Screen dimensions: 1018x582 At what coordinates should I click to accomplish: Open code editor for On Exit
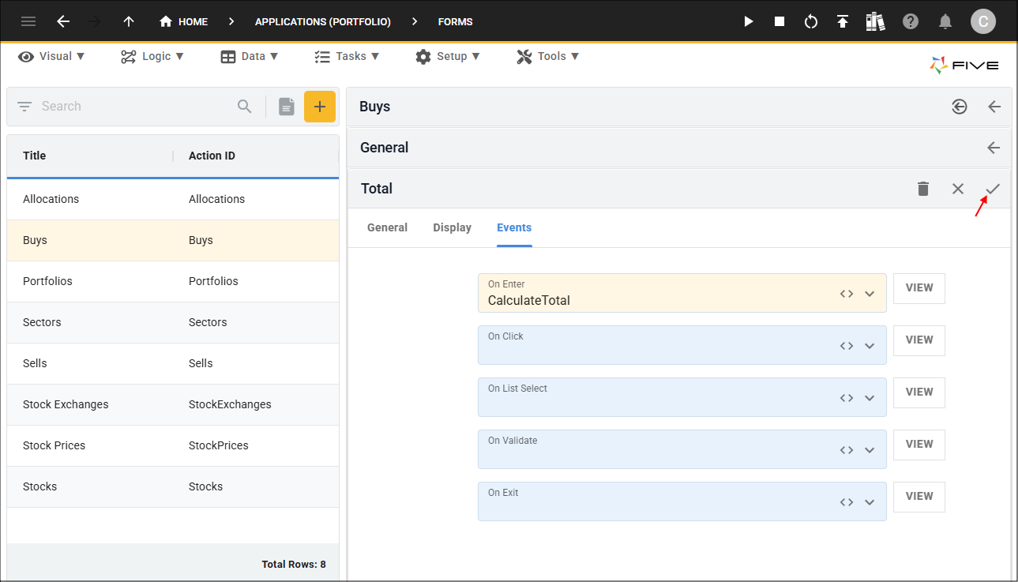[x=847, y=502]
